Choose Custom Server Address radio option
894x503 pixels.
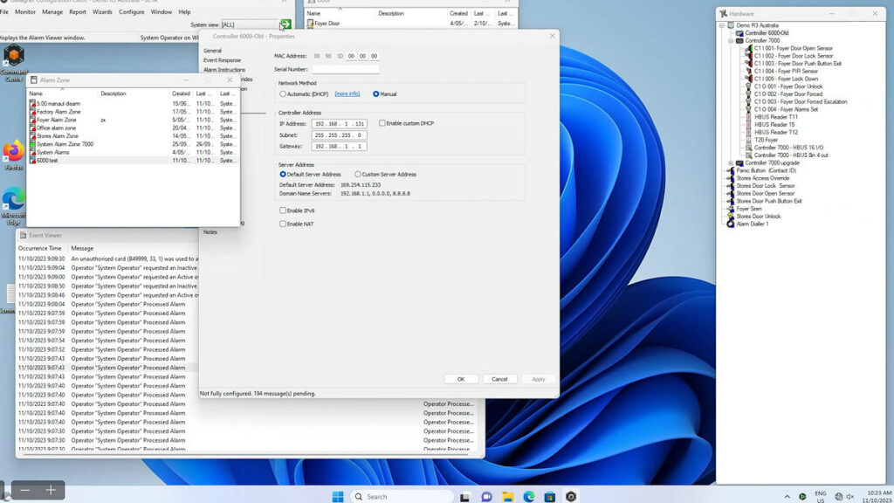click(x=358, y=174)
